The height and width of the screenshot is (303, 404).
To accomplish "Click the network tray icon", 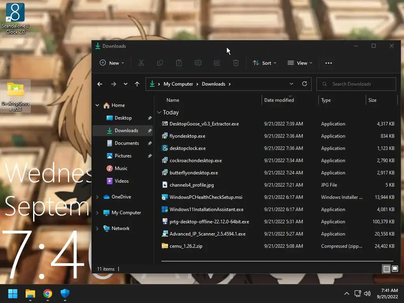I will [x=357, y=293].
